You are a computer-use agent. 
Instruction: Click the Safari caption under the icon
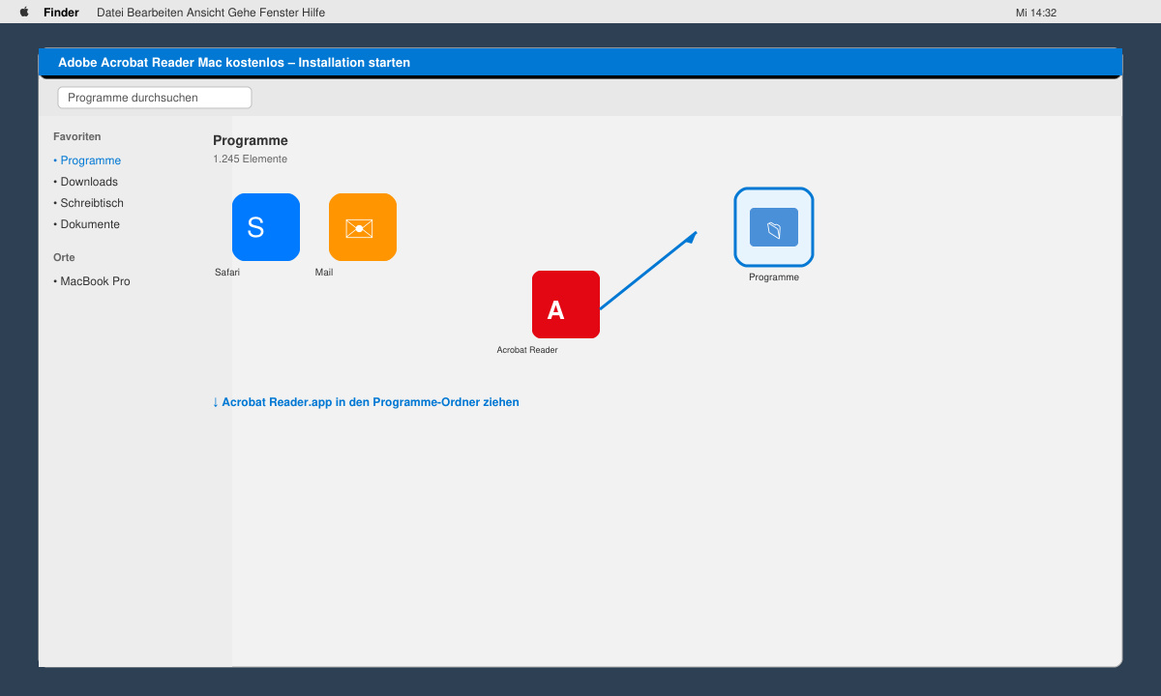pos(227,273)
